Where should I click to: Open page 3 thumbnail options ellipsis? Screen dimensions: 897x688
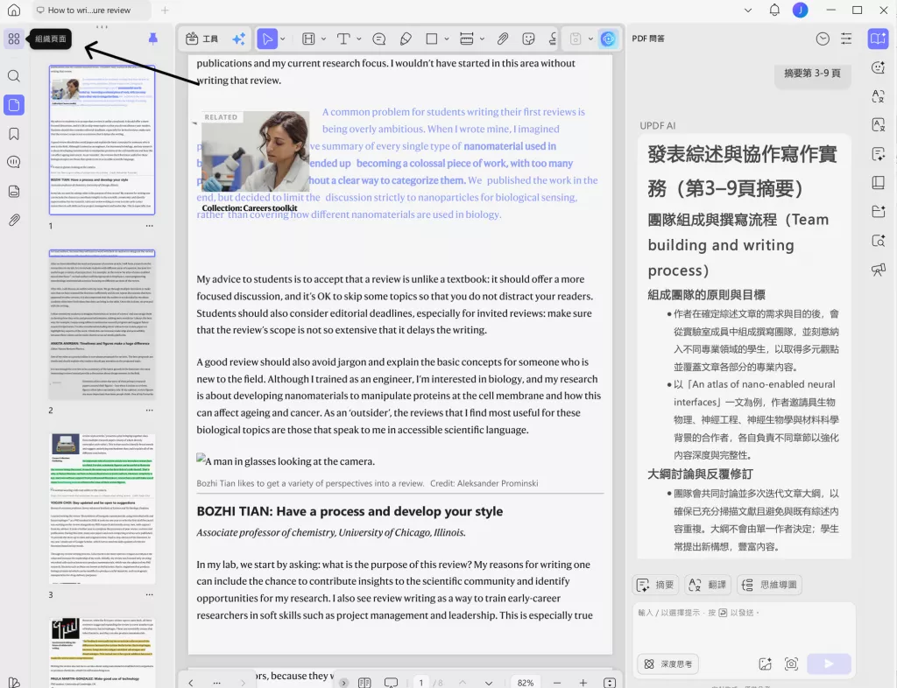point(149,594)
